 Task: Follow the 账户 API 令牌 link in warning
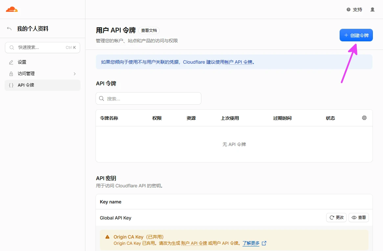(x=194, y=243)
